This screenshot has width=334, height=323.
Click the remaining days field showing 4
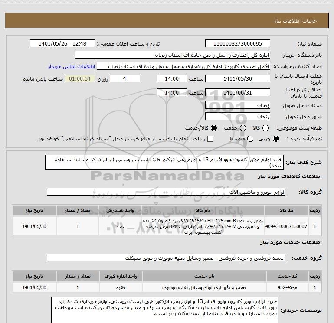tap(125, 78)
